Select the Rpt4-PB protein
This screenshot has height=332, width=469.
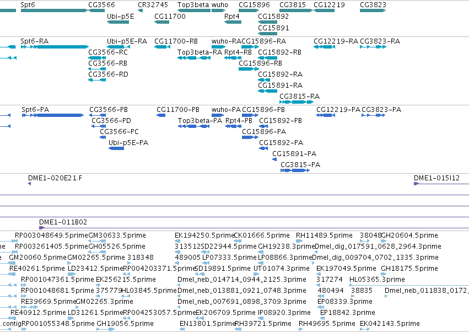click(233, 126)
